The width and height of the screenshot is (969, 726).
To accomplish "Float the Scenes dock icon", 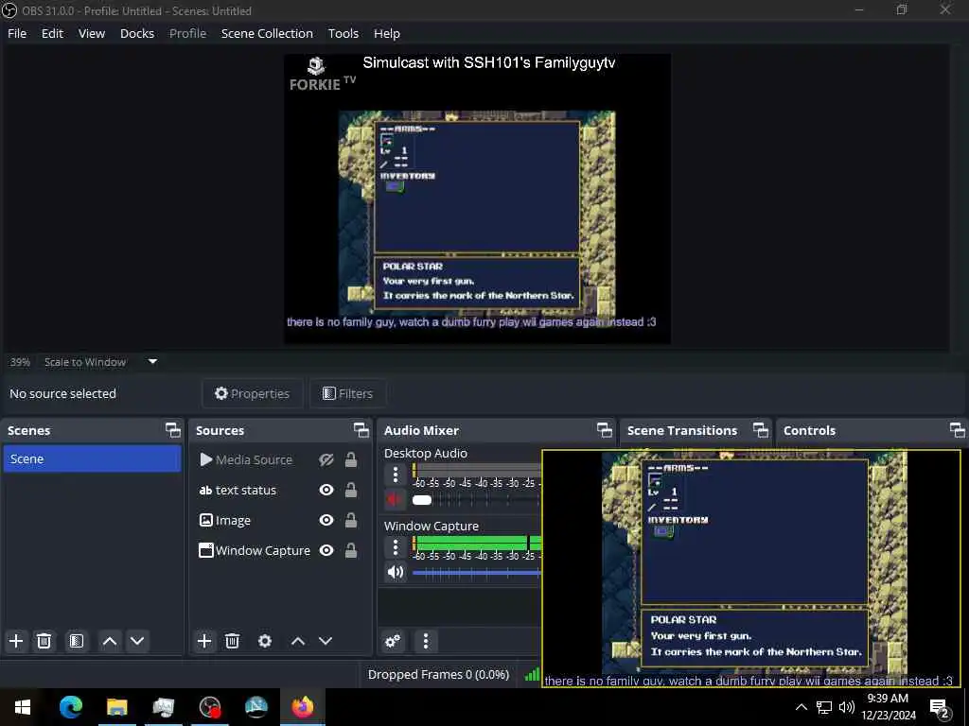I will [x=173, y=430].
